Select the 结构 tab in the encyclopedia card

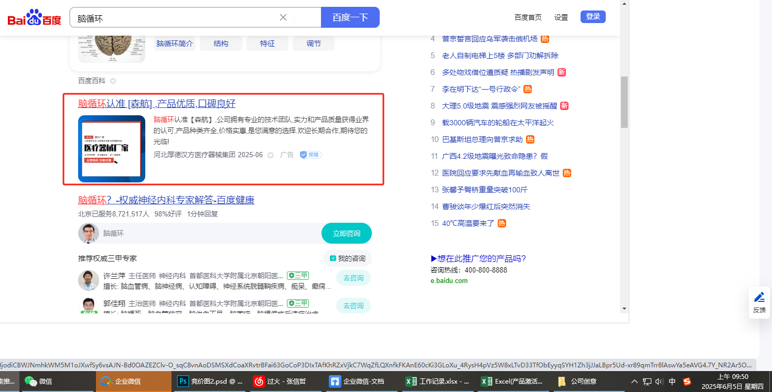(x=221, y=43)
